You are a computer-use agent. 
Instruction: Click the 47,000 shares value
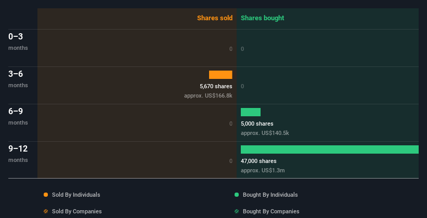pyautogui.click(x=258, y=161)
